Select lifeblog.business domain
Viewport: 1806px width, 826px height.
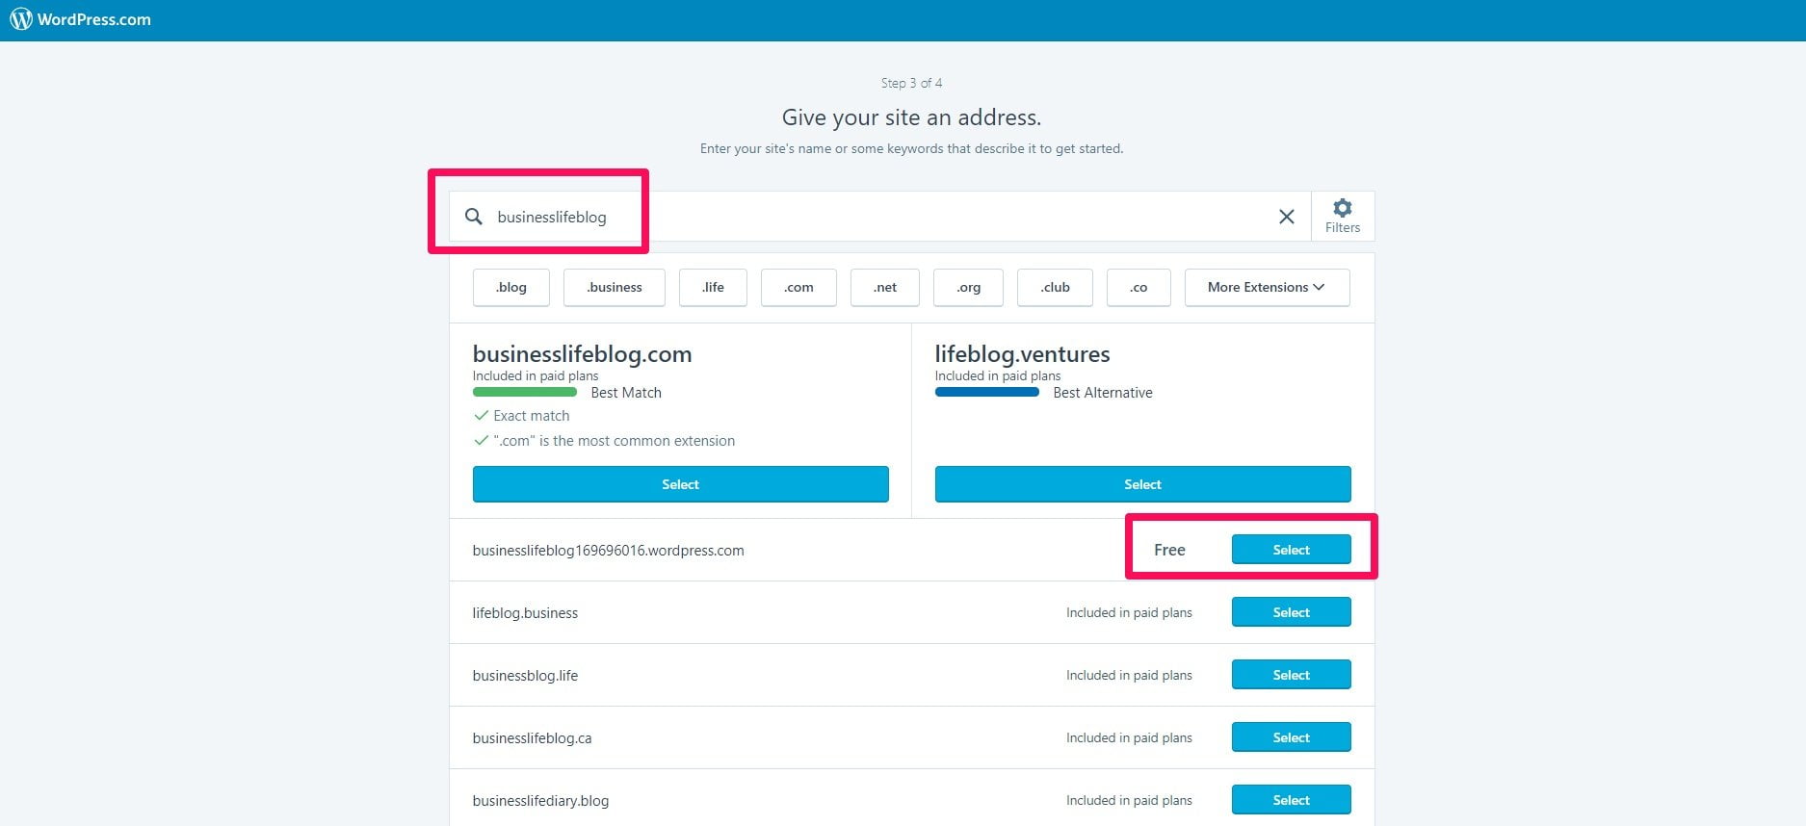(1292, 612)
